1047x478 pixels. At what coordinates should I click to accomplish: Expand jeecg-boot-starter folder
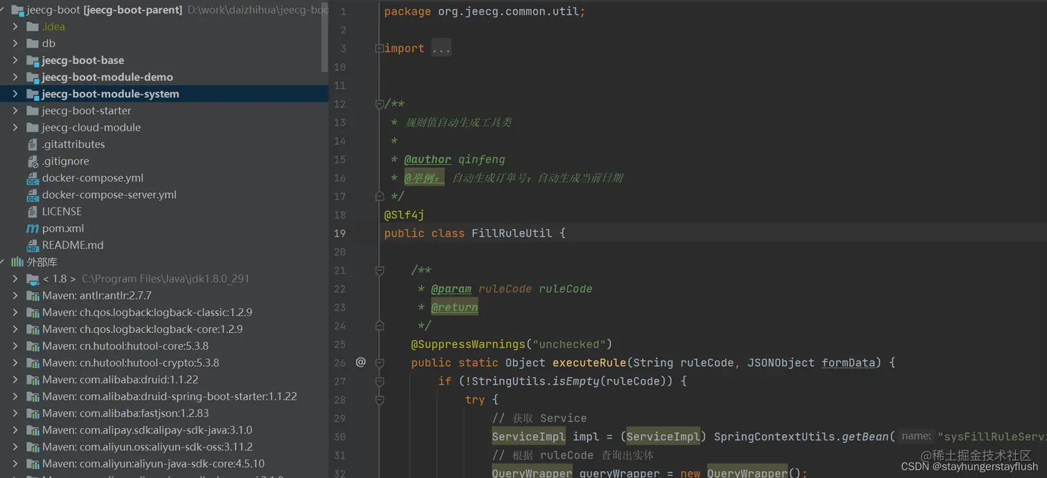click(15, 111)
